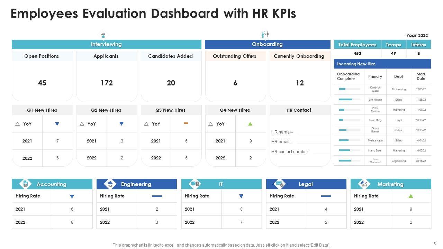Click the slide page number 5
The width and height of the screenshot is (443, 249).
pos(434,243)
